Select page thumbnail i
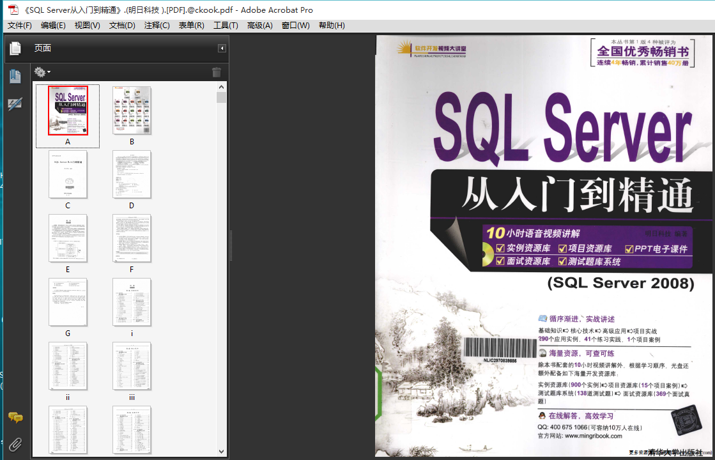Screen dimensions: 715x460 pyautogui.click(x=132, y=302)
